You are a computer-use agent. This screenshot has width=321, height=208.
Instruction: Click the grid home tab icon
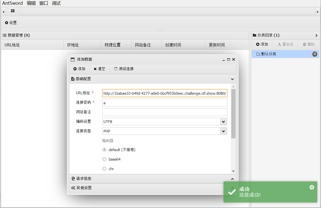pos(13,11)
